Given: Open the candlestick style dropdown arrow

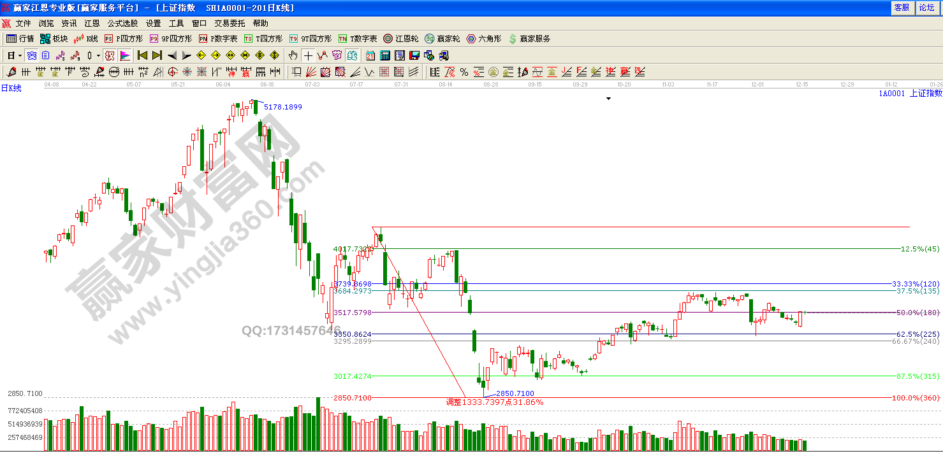Looking at the screenshot, I should [98, 55].
